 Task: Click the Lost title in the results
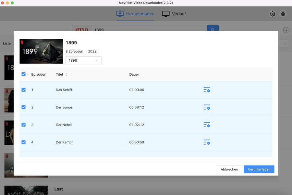click(x=59, y=189)
